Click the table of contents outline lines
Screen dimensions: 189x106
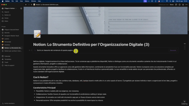(185, 46)
